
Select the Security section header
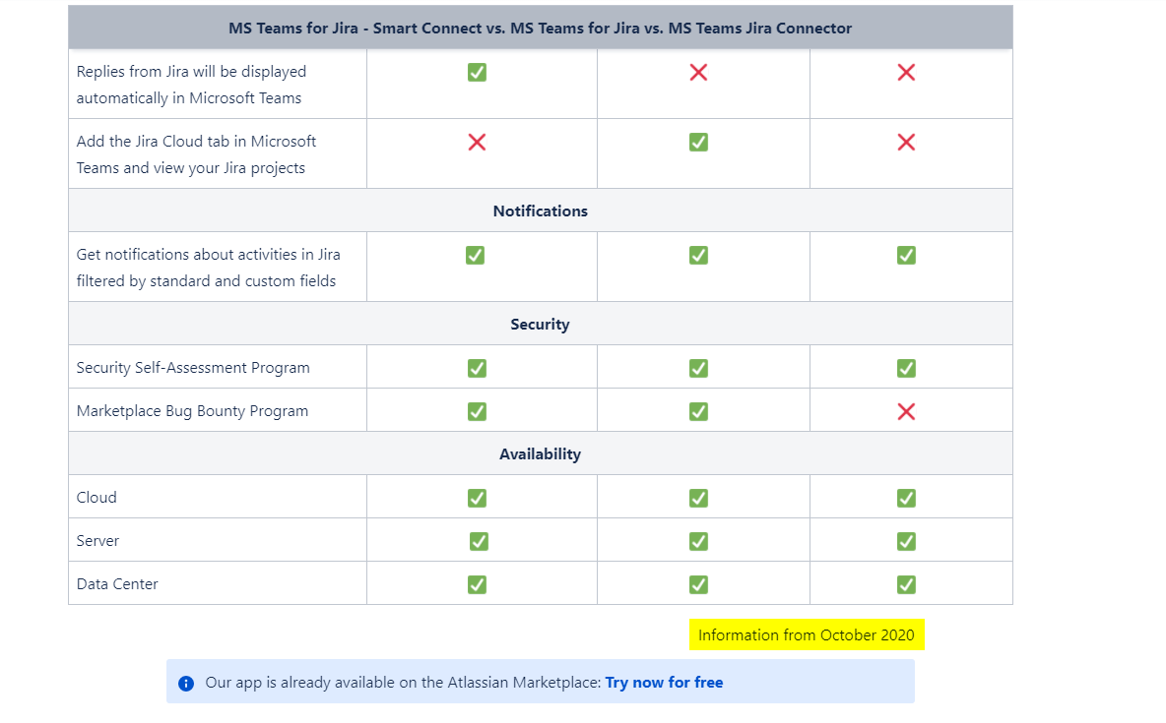(x=541, y=324)
